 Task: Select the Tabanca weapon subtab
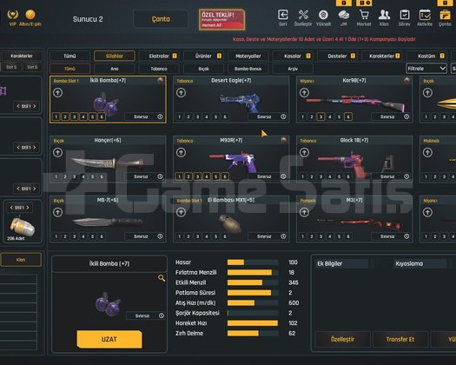[159, 69]
